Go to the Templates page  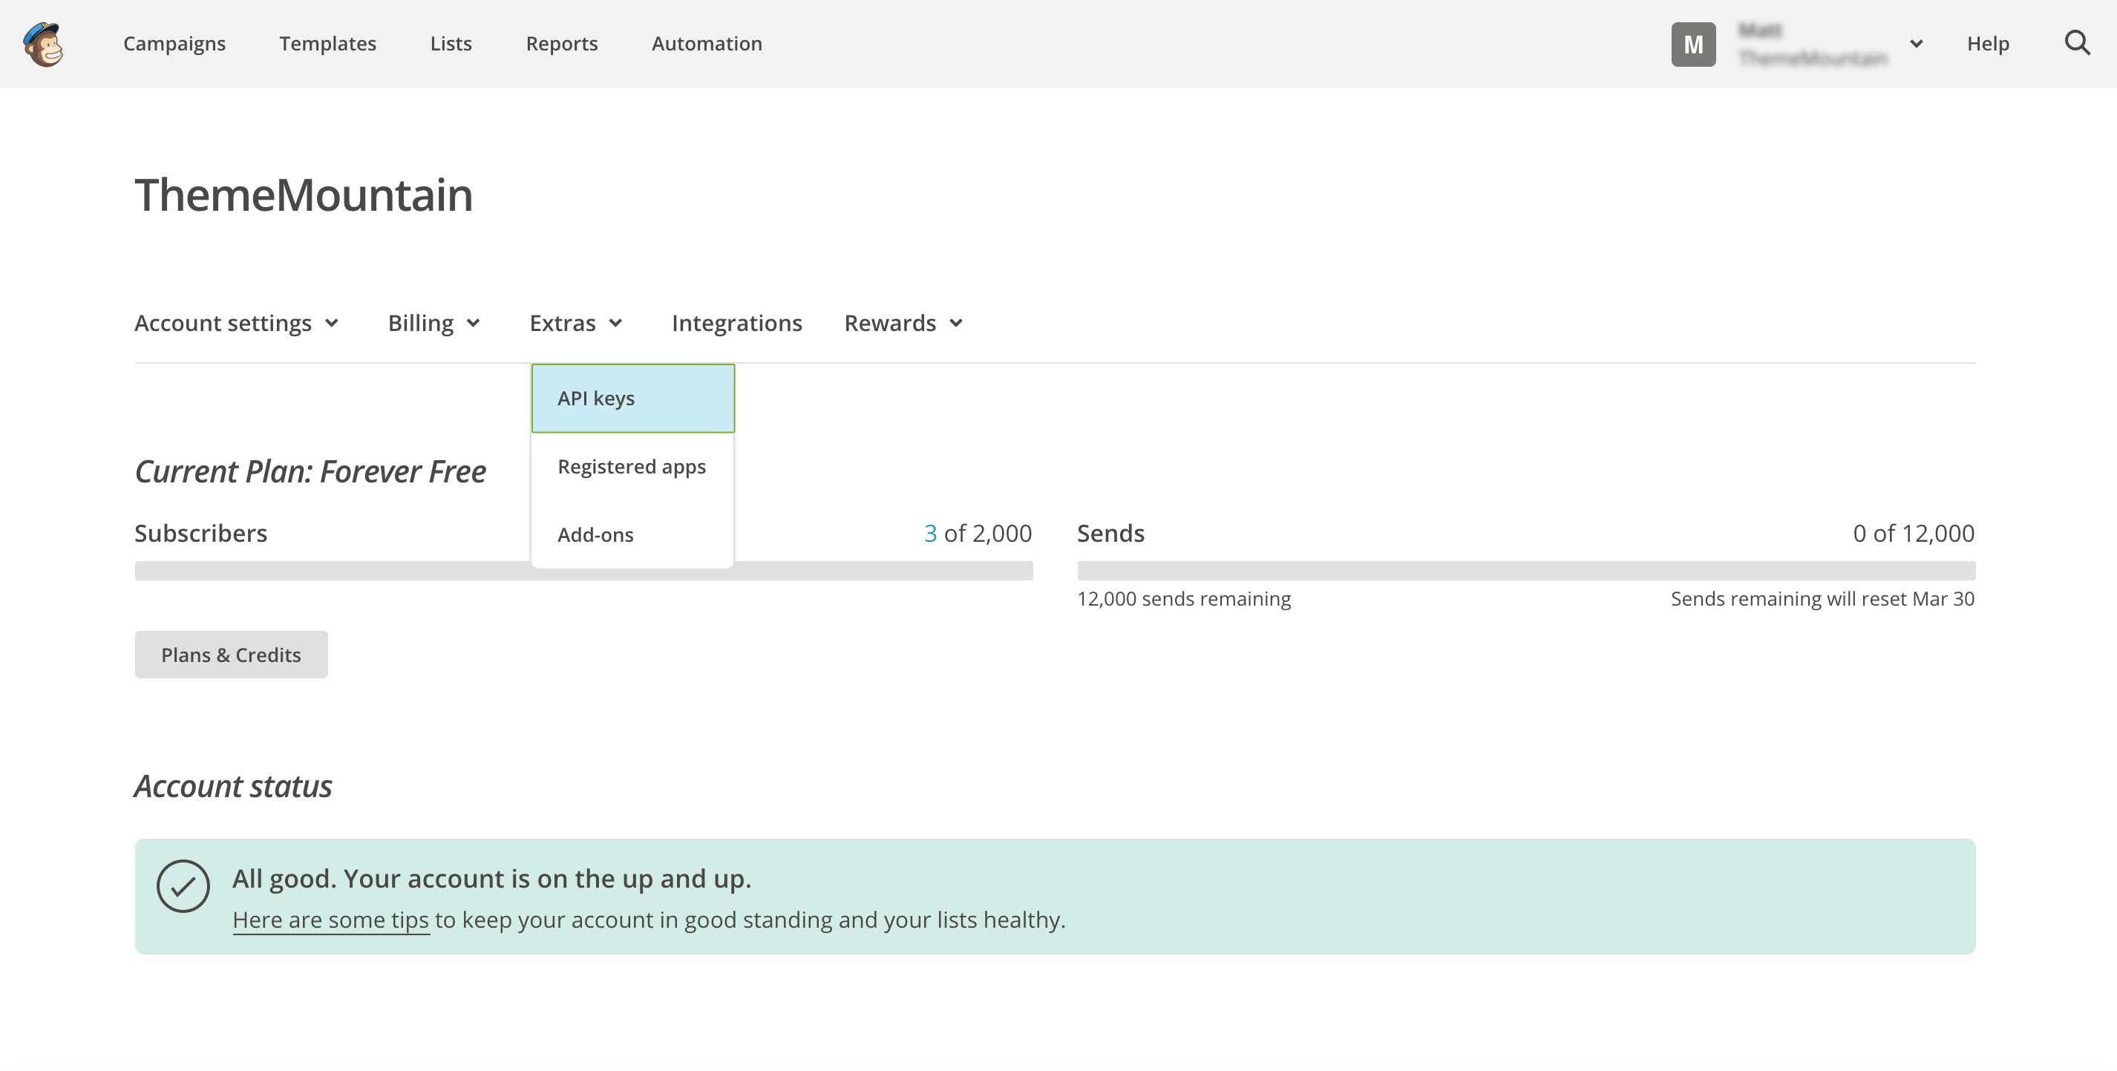click(x=327, y=44)
